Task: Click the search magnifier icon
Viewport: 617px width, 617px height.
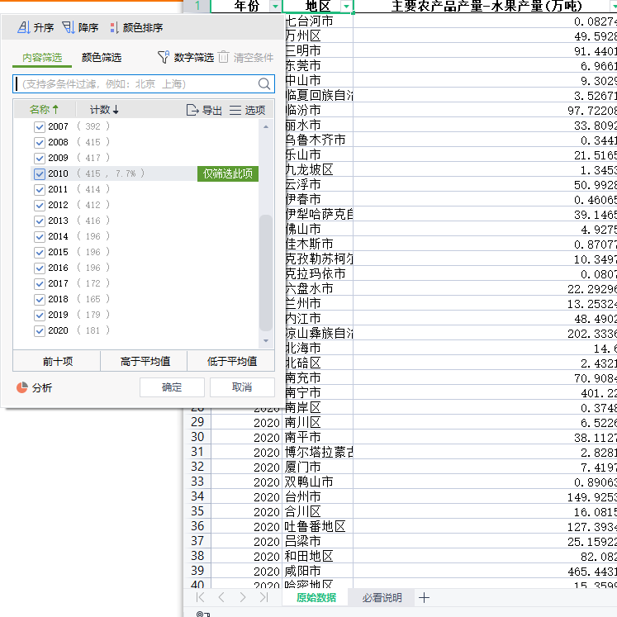Action: pos(264,83)
